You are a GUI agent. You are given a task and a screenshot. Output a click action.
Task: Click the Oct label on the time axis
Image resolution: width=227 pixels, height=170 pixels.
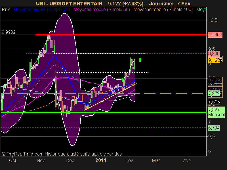12,160
